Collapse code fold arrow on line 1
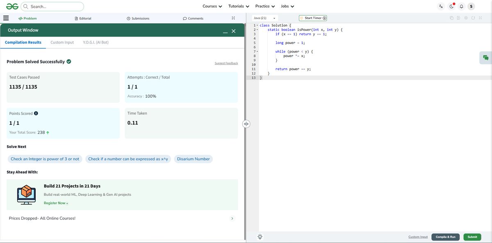This screenshot has width=492, height=243. click(257, 25)
